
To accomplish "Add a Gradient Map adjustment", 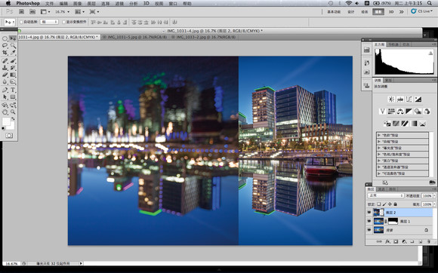I will click(x=413, y=124).
